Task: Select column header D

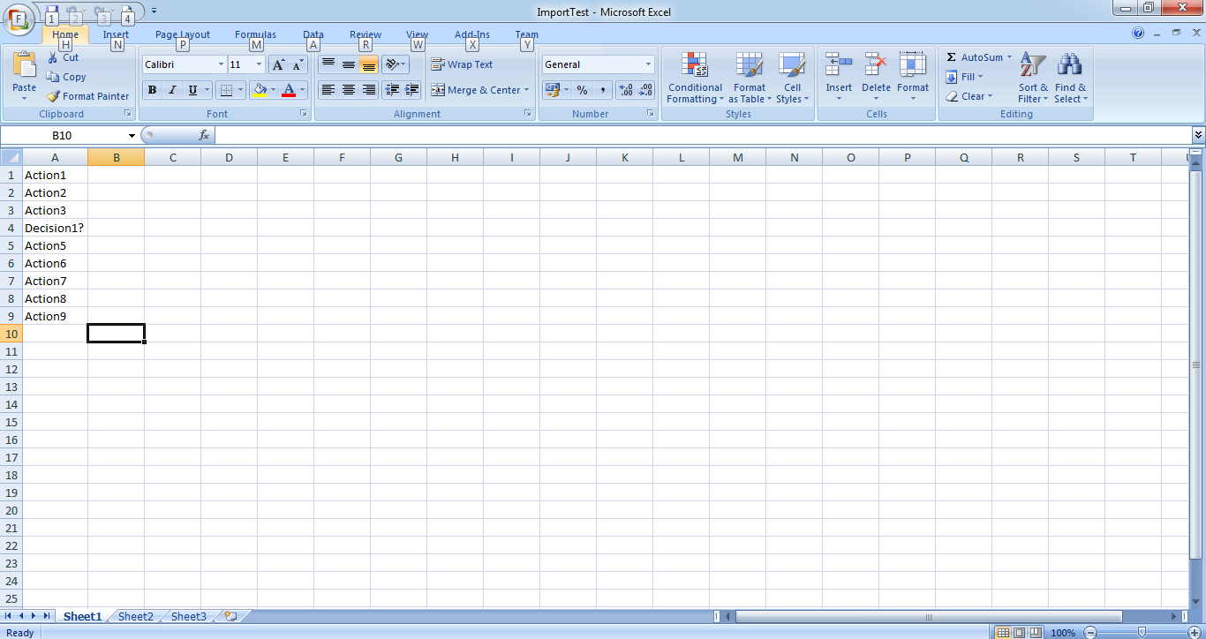Action: pos(229,157)
